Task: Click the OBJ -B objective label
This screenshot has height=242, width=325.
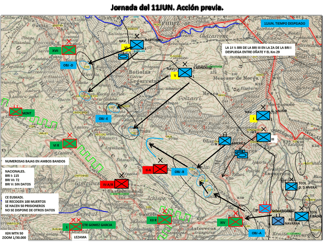Action: [179, 172]
